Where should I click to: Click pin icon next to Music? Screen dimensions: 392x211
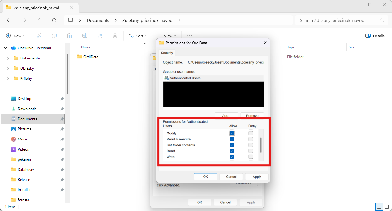click(x=62, y=139)
